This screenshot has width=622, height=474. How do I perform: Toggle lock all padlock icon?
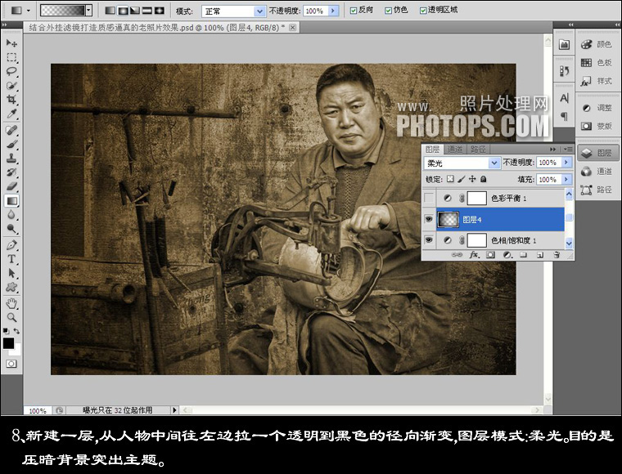(x=483, y=179)
